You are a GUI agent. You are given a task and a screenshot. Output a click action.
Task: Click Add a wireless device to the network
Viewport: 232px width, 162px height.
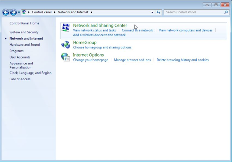coord(99,35)
